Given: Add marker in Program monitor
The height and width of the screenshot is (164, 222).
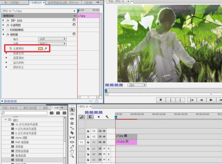Looking at the screenshot, I should 161,100.
